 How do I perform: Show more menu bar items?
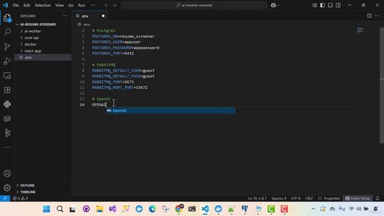coord(93,5)
